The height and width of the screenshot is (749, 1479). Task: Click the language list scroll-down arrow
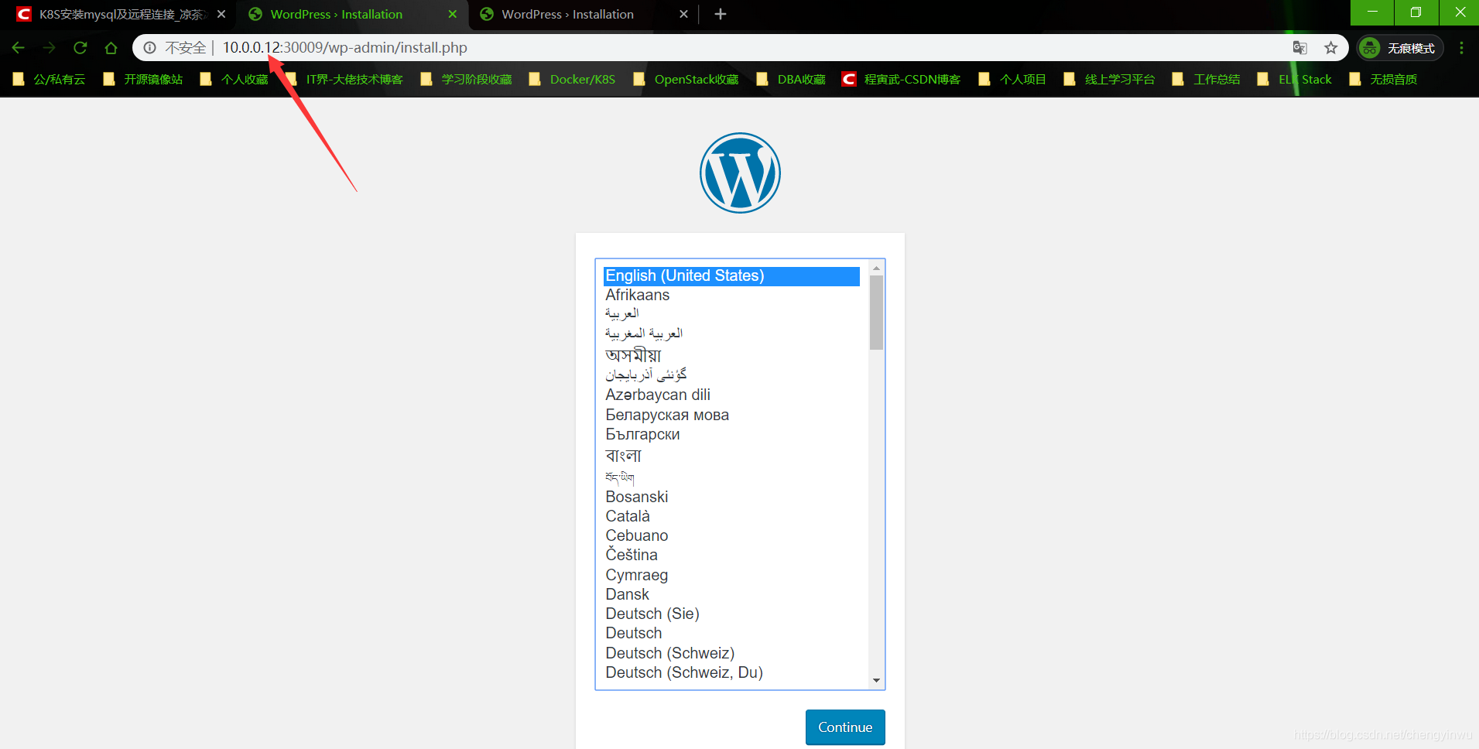tap(876, 681)
